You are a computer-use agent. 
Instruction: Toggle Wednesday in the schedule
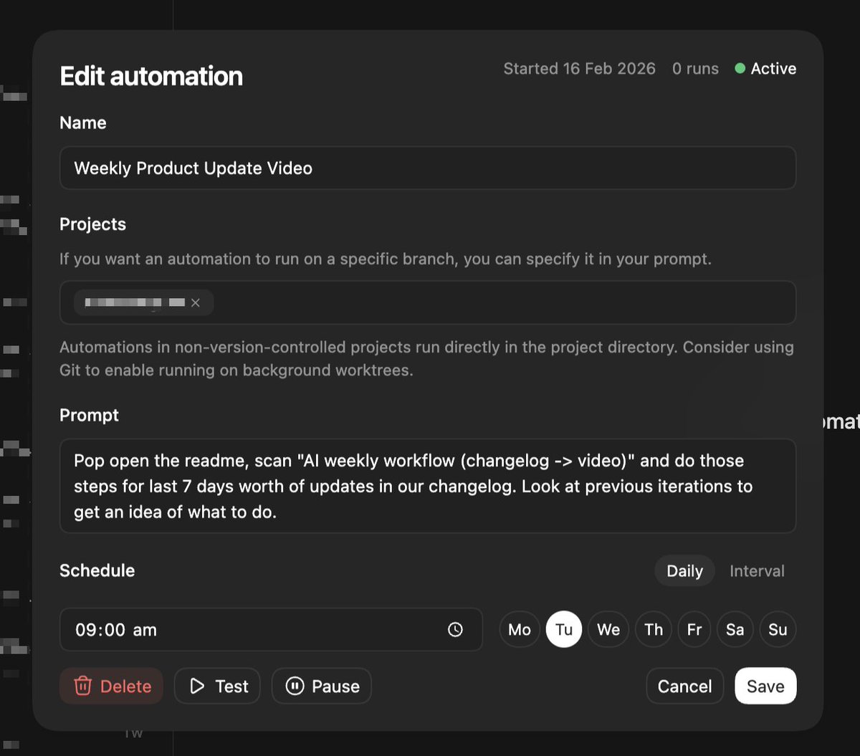608,629
